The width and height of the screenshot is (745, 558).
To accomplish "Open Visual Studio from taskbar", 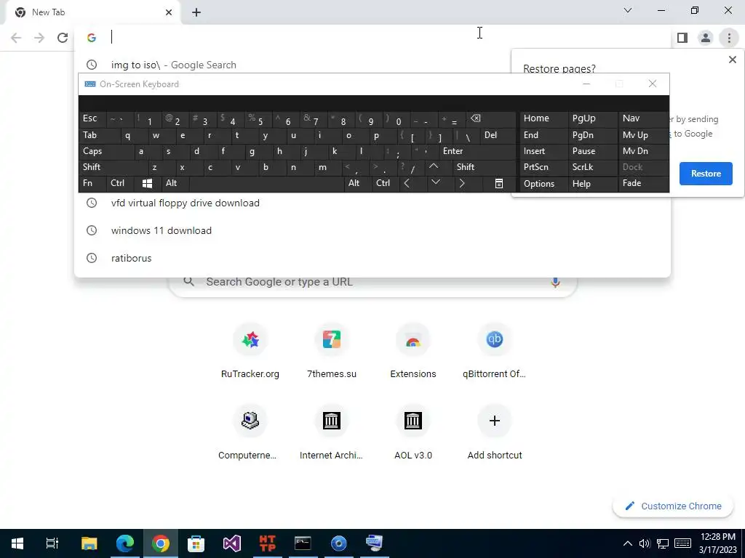I will click(x=232, y=543).
